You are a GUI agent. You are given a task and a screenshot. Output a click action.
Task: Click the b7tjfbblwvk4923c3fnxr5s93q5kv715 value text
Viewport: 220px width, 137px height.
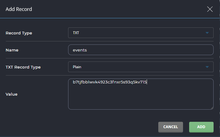click(110, 82)
